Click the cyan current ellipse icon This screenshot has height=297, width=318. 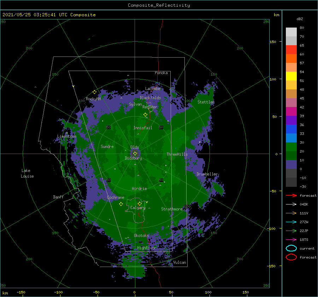click(291, 248)
